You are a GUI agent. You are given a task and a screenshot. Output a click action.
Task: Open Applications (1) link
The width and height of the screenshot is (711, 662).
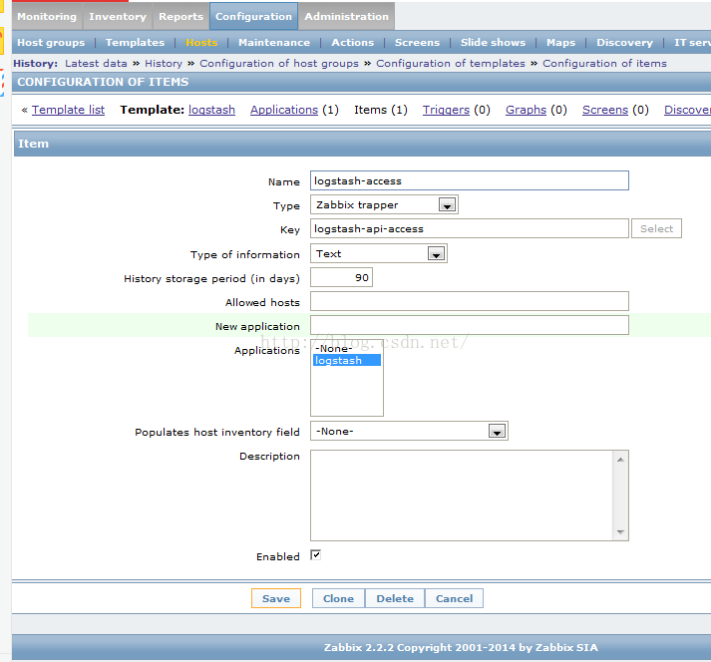[284, 110]
